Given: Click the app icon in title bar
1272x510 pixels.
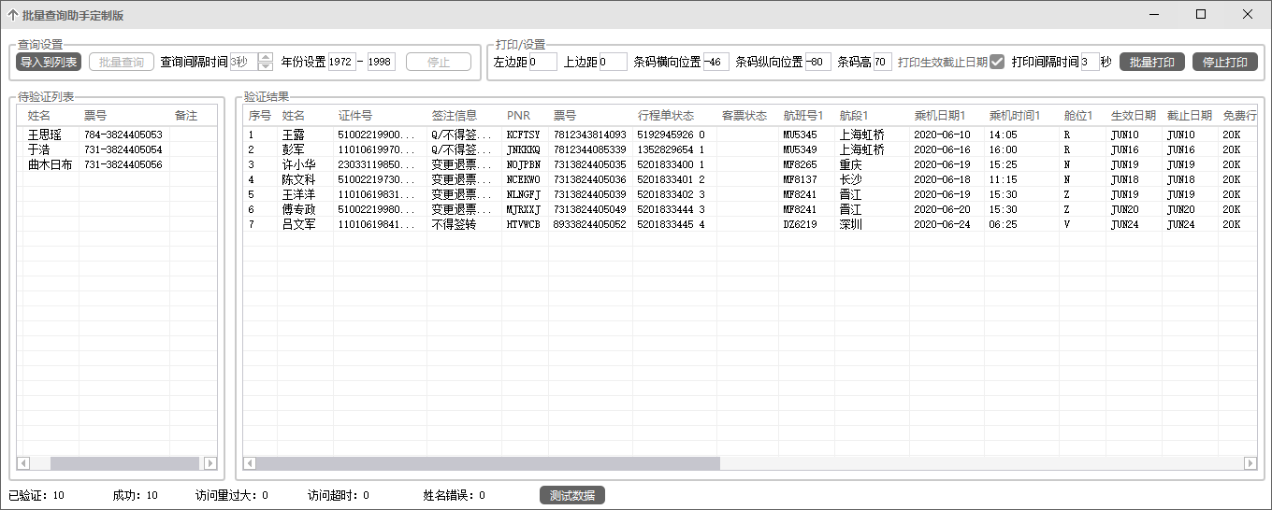Looking at the screenshot, I should (12, 15).
